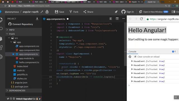Reload the preview pane
179x101 pixels.
(x=141, y=19)
